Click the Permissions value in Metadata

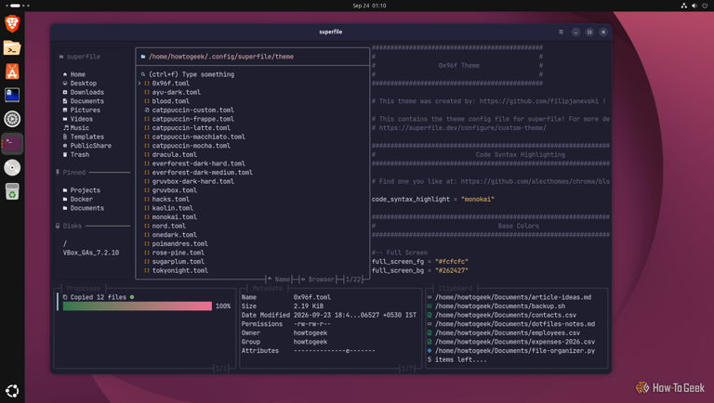coord(312,324)
